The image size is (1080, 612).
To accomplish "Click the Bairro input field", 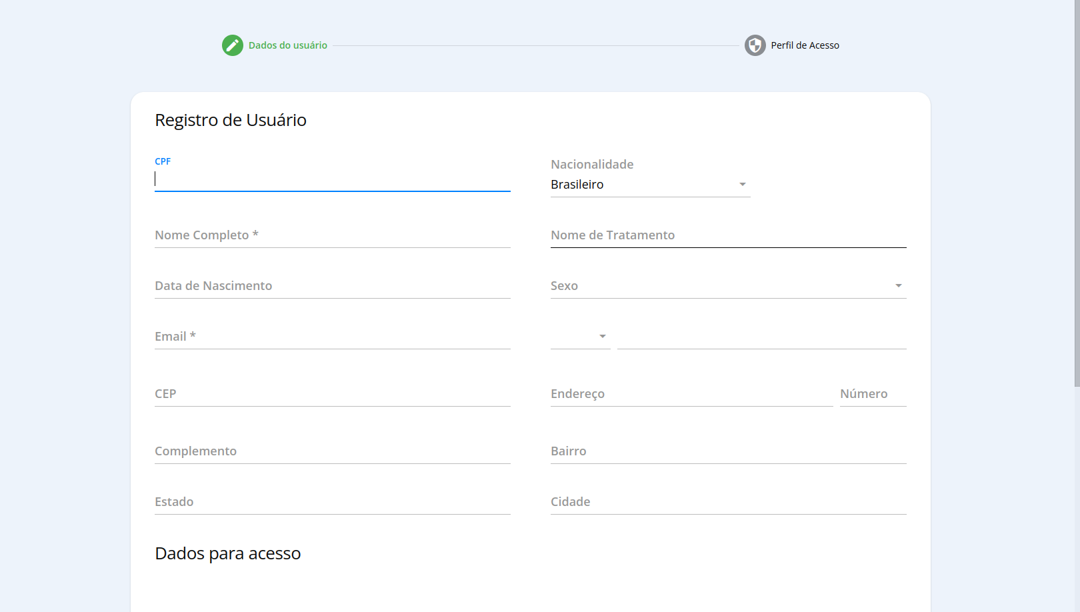I will coord(728,451).
